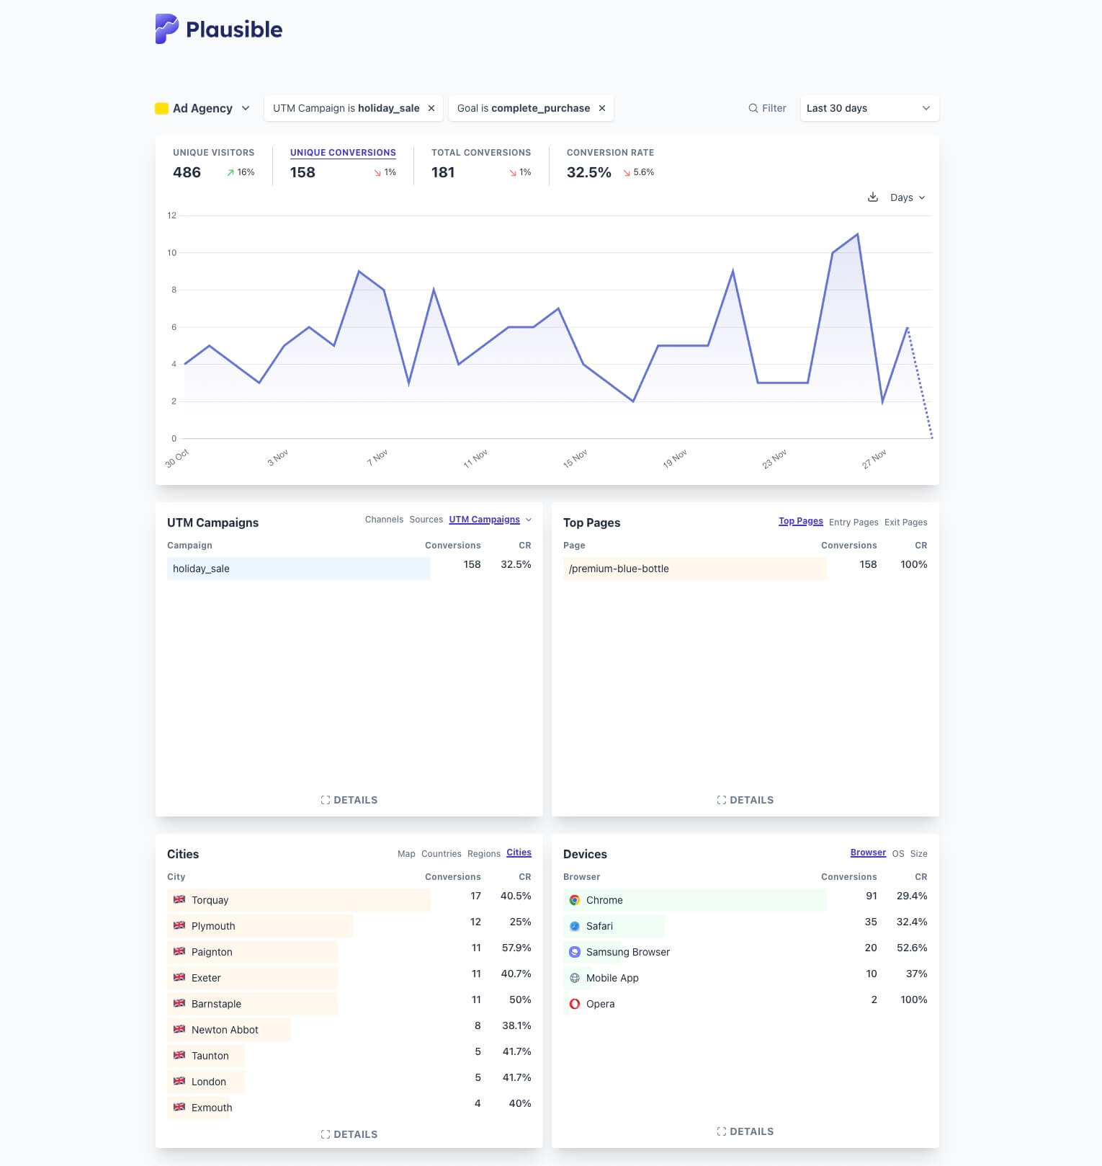Remove the holiday_sale UTM Campaign filter
Image resolution: width=1102 pixels, height=1166 pixels.
431,108
